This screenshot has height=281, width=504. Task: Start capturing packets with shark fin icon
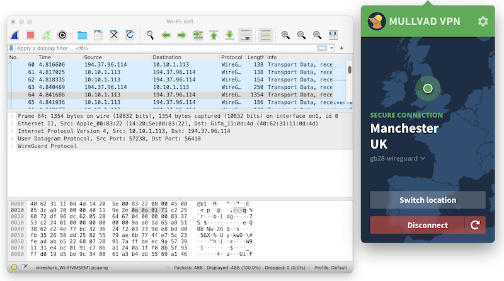14,35
